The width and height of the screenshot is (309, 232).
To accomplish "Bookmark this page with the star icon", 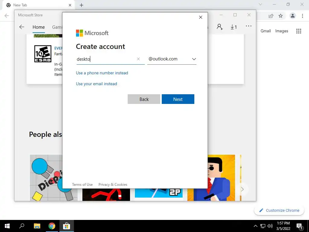I will [281, 16].
